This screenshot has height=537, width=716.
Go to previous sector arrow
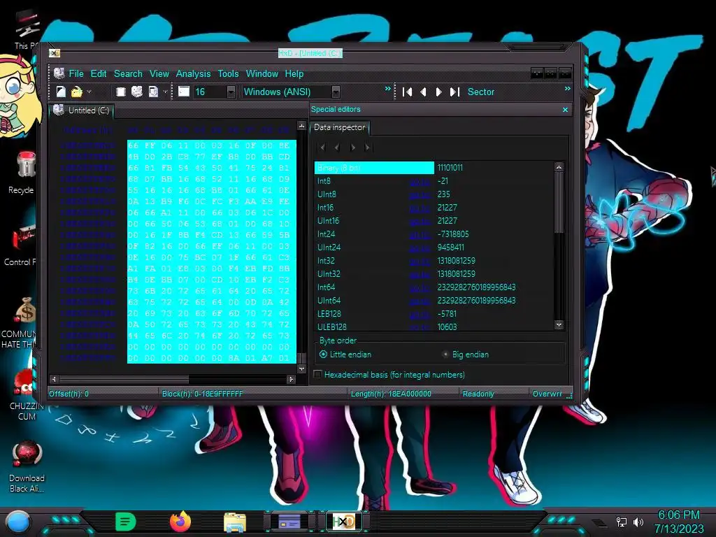click(423, 92)
